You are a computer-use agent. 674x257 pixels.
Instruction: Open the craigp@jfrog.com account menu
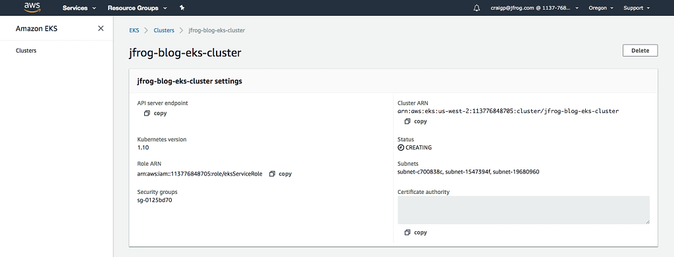(534, 8)
